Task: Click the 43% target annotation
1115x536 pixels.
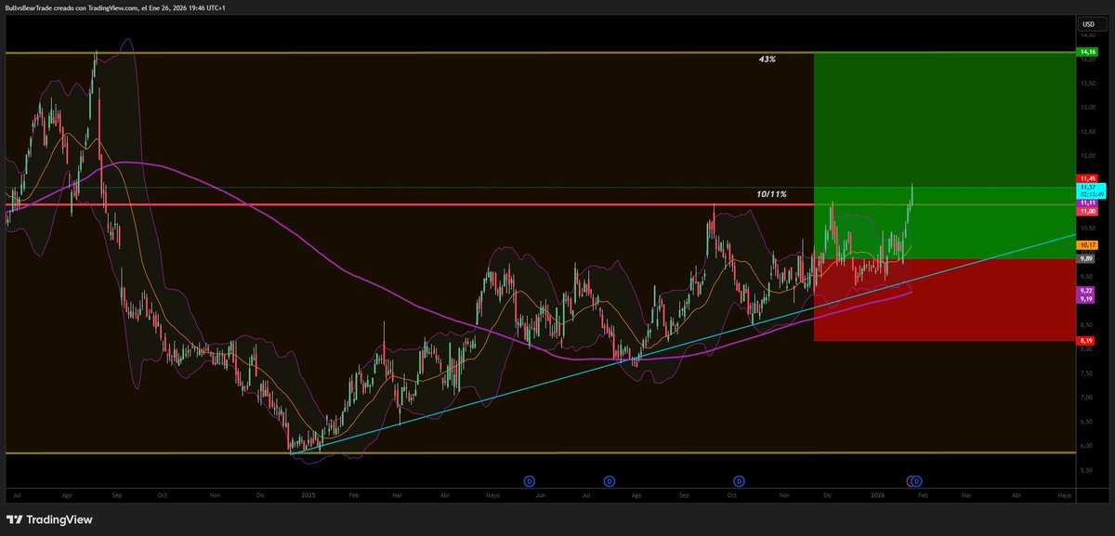Action: (767, 59)
